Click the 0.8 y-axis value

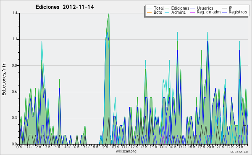coord(15,65)
